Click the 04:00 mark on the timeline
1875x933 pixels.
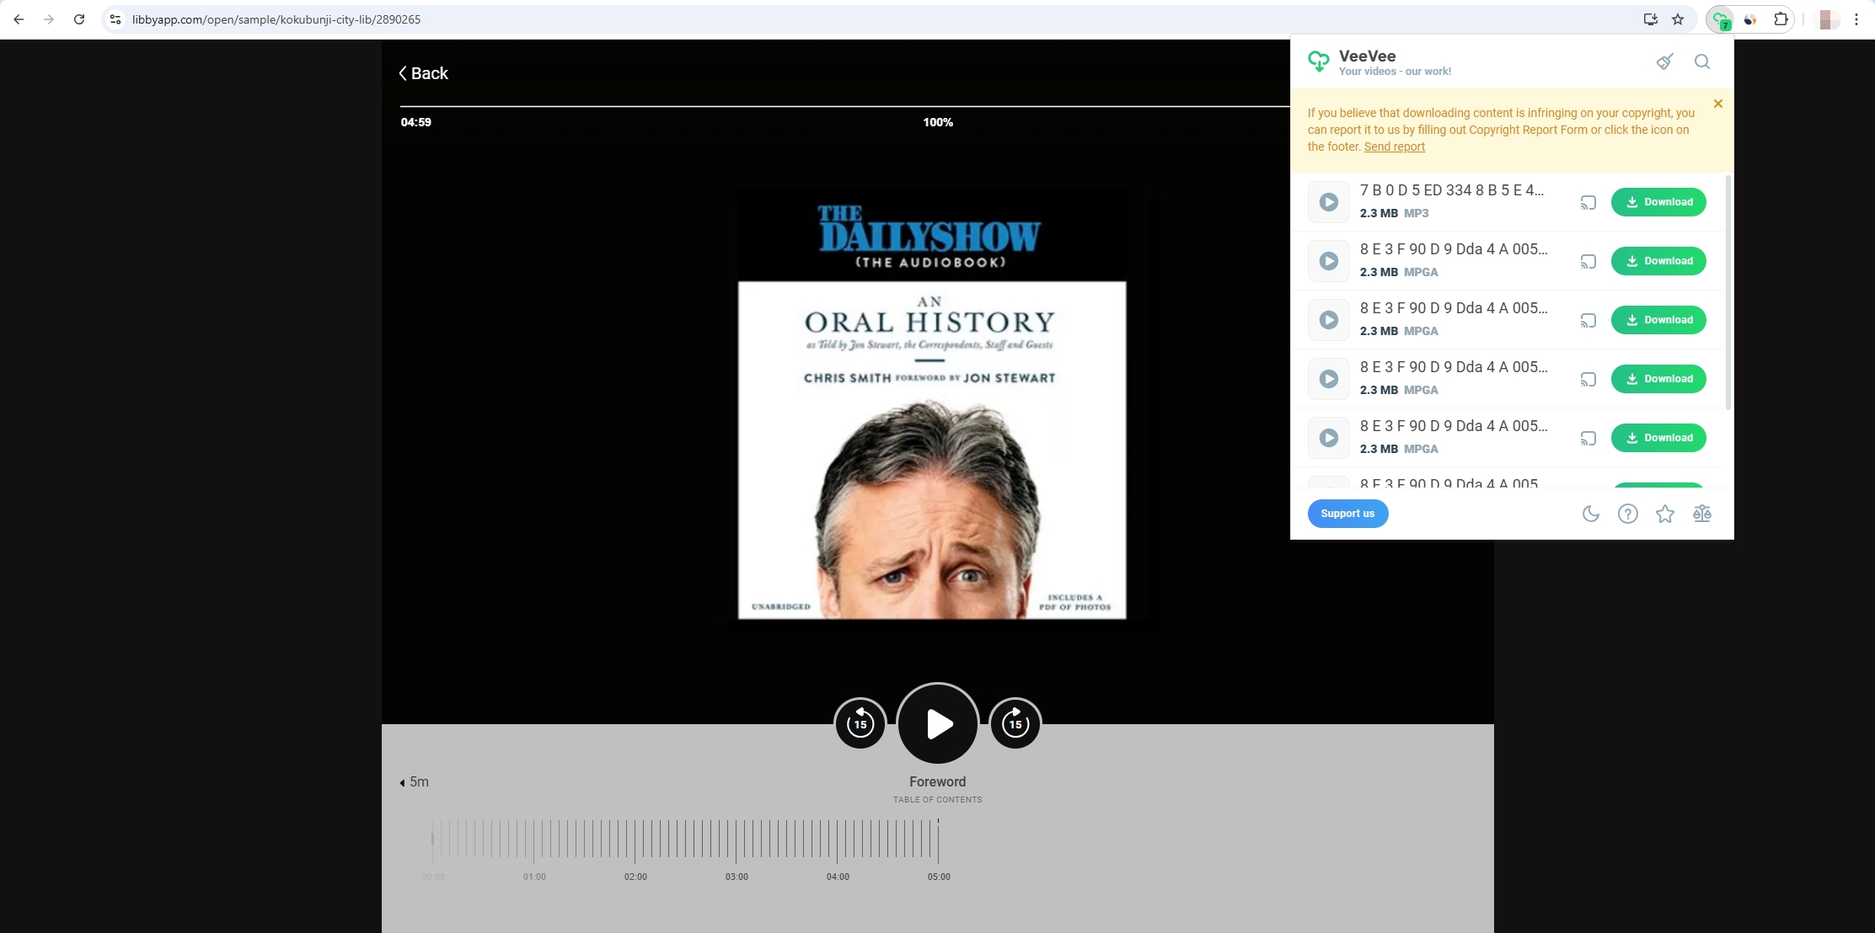pos(838,877)
